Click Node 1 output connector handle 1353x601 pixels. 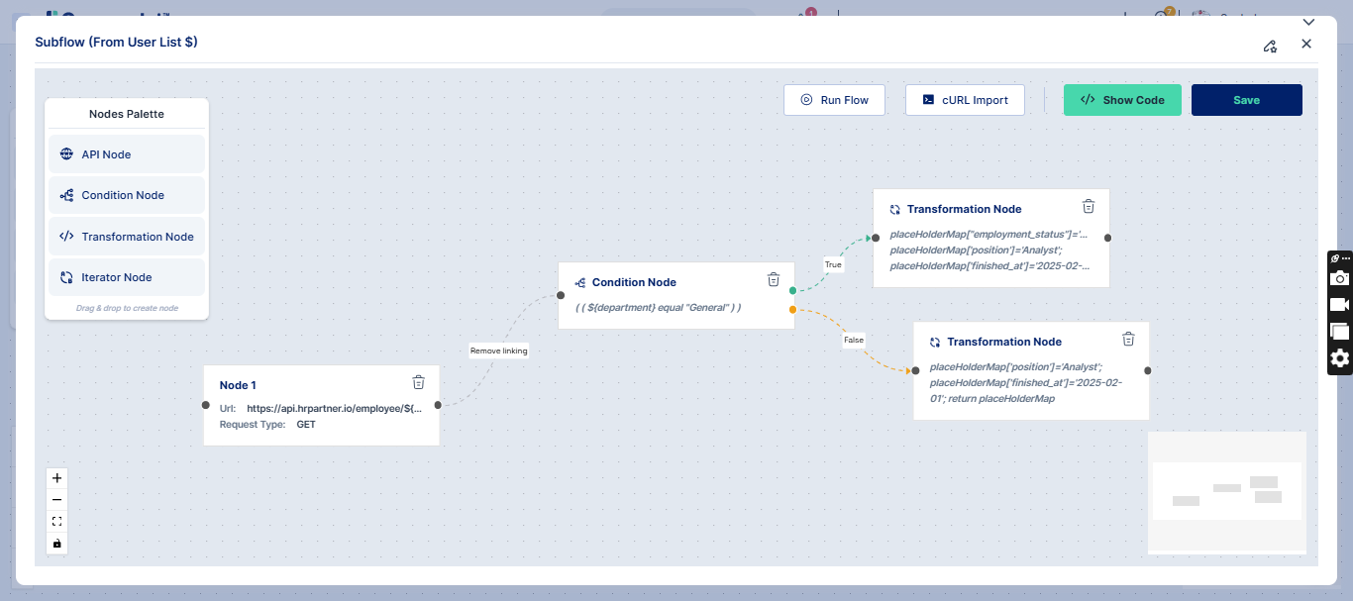pyautogui.click(x=438, y=405)
